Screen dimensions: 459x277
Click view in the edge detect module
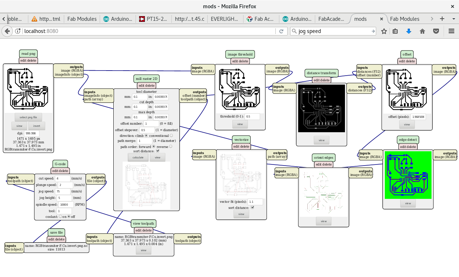coord(408,203)
